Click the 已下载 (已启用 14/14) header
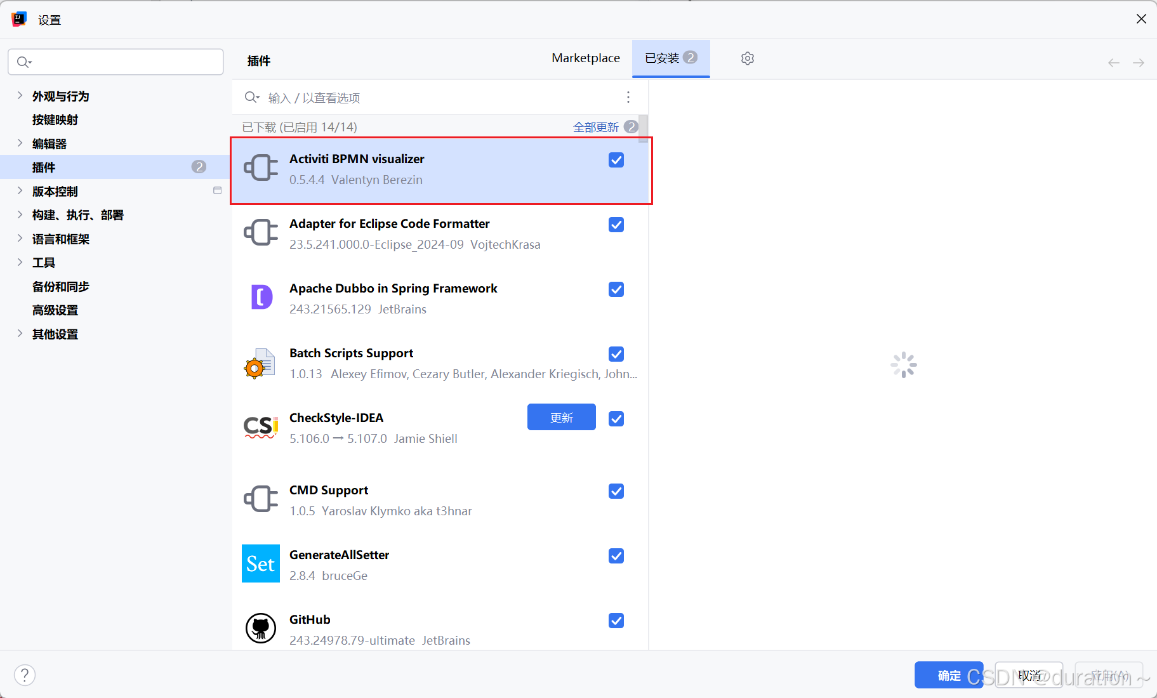The image size is (1157, 698). [300, 127]
